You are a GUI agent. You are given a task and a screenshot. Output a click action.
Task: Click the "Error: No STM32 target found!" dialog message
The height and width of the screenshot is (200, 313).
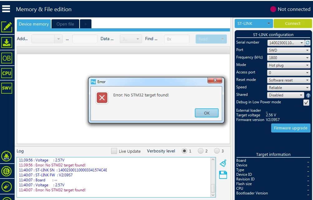[x=141, y=95]
